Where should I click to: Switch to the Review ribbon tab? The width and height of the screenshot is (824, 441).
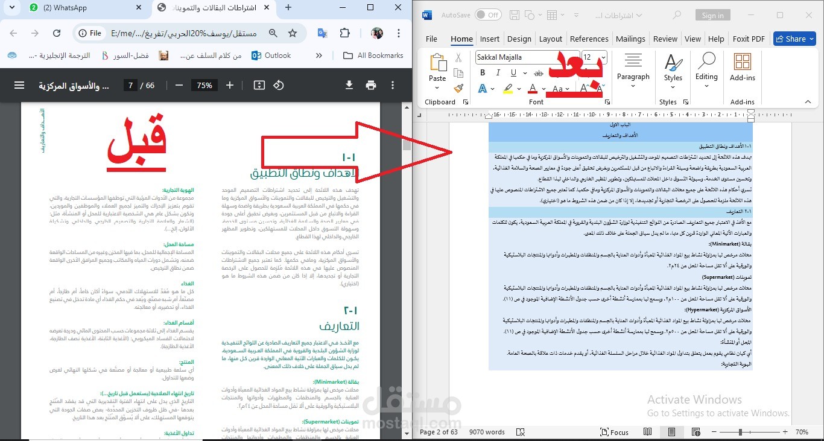coord(665,39)
